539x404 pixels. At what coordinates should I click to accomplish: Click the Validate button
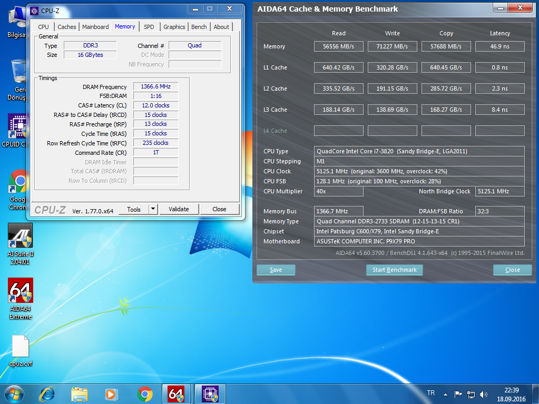(x=179, y=209)
